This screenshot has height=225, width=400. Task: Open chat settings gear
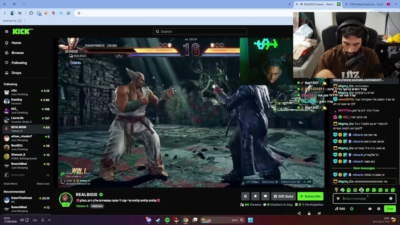pos(379,209)
